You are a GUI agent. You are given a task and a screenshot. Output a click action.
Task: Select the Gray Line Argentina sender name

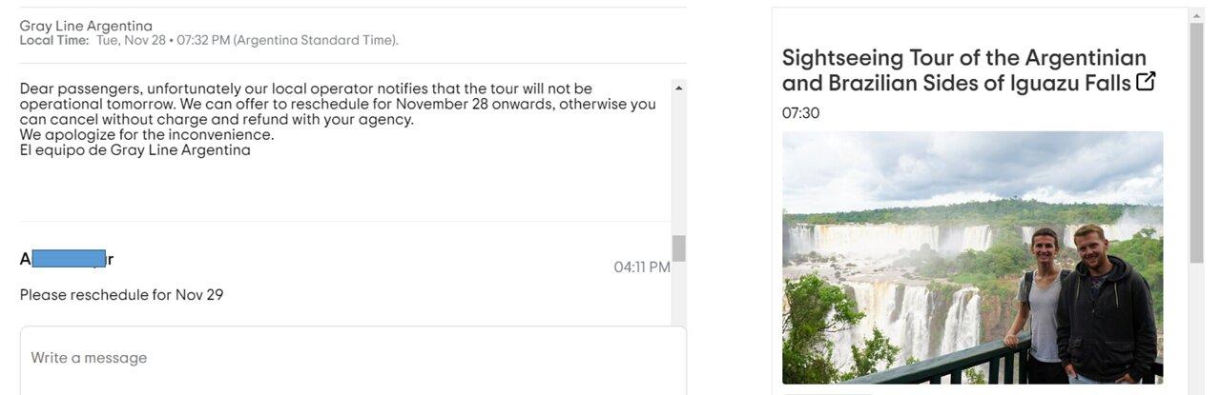click(86, 26)
